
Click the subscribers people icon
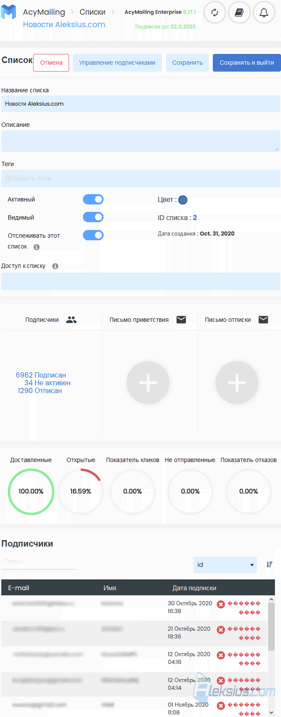[72, 320]
